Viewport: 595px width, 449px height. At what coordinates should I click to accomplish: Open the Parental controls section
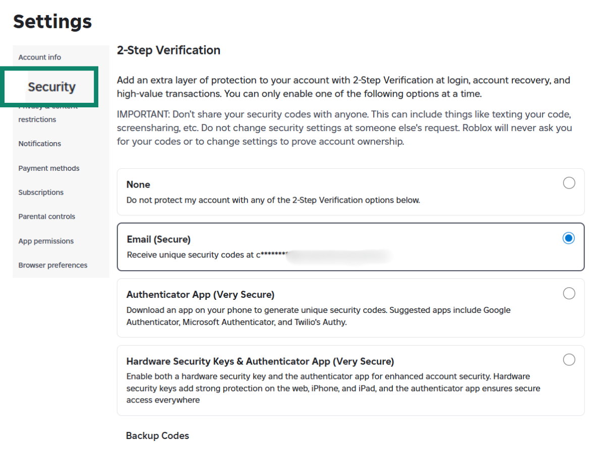[46, 216]
